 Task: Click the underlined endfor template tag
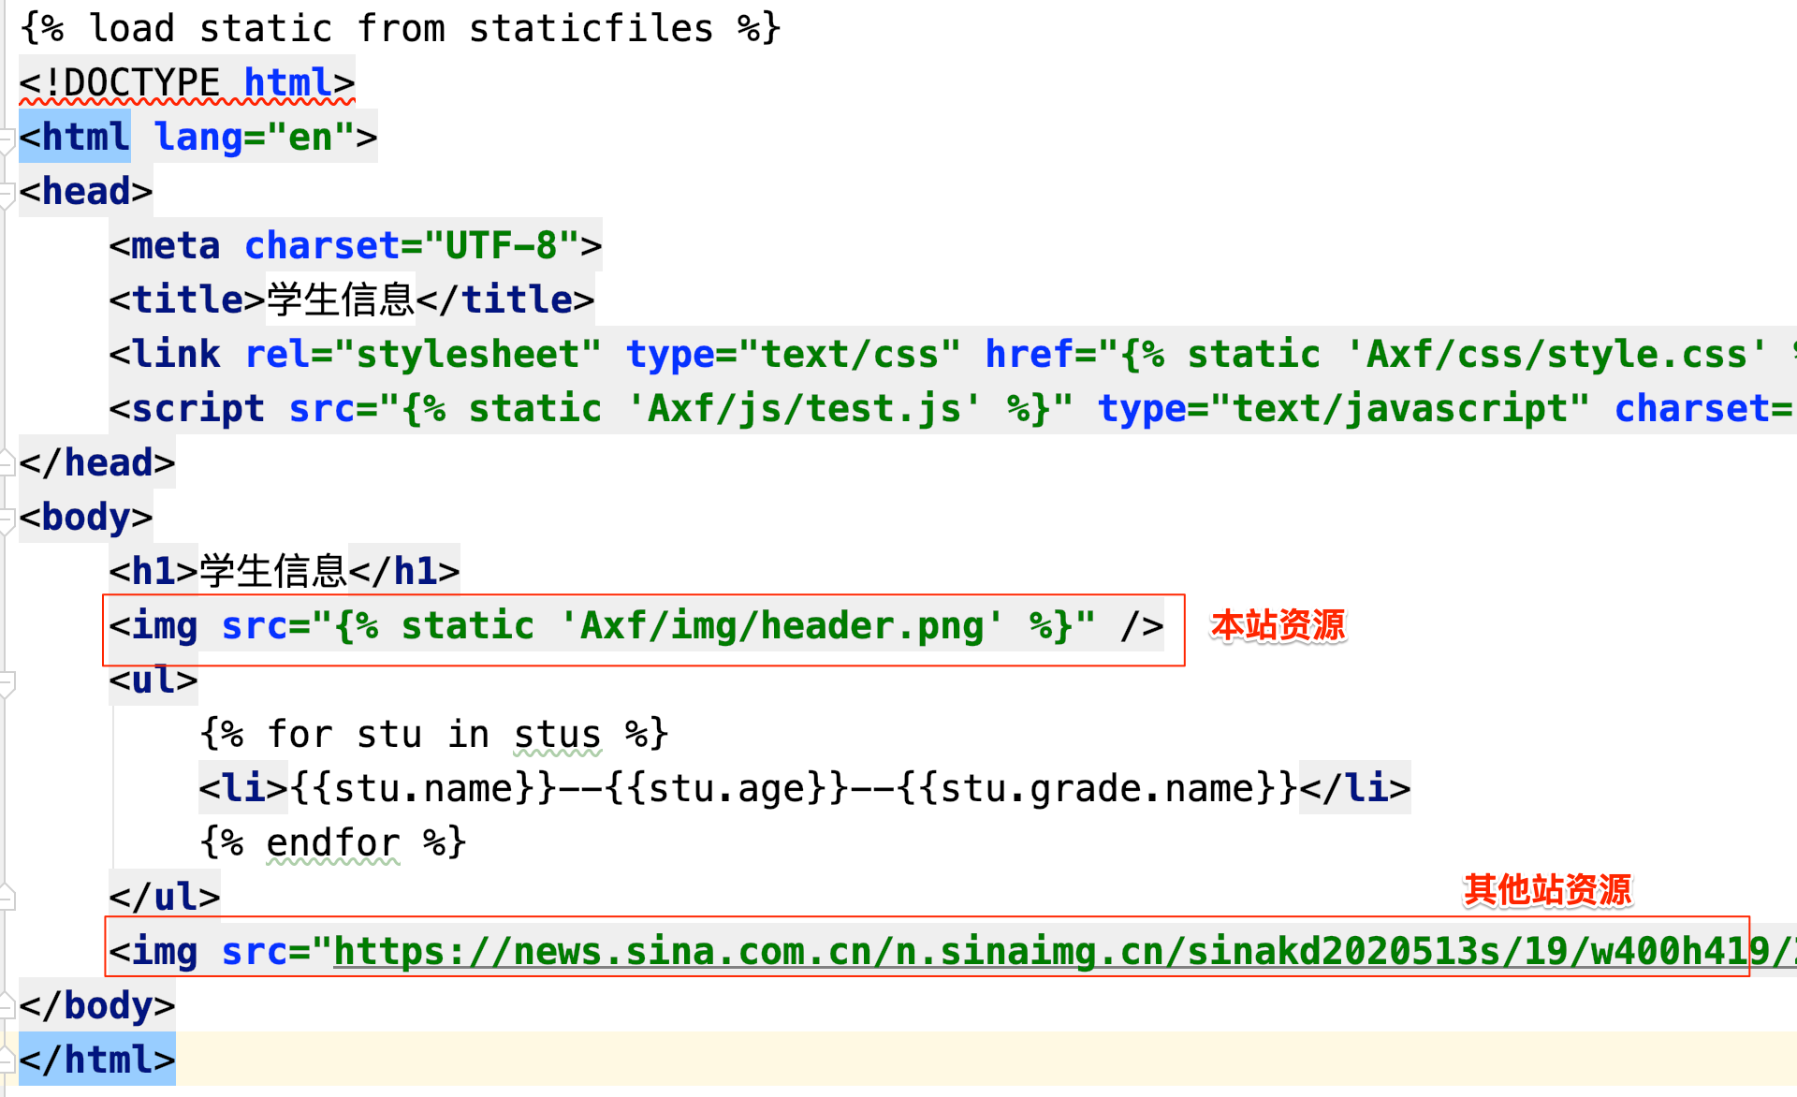[332, 843]
